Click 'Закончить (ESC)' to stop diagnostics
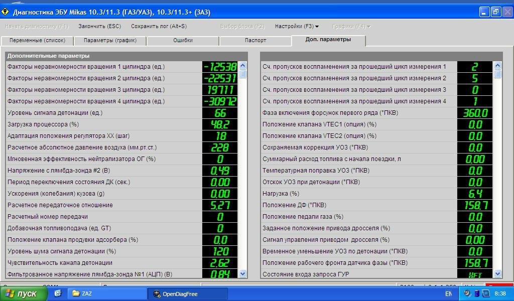 pyautogui.click(x=100, y=26)
